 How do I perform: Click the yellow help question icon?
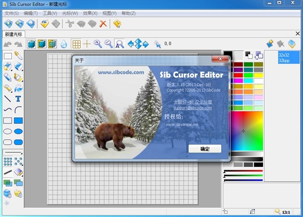point(117,24)
